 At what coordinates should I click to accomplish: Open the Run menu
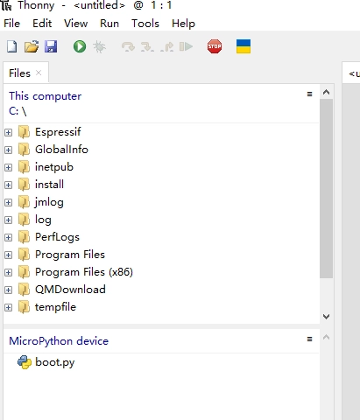pos(109,24)
